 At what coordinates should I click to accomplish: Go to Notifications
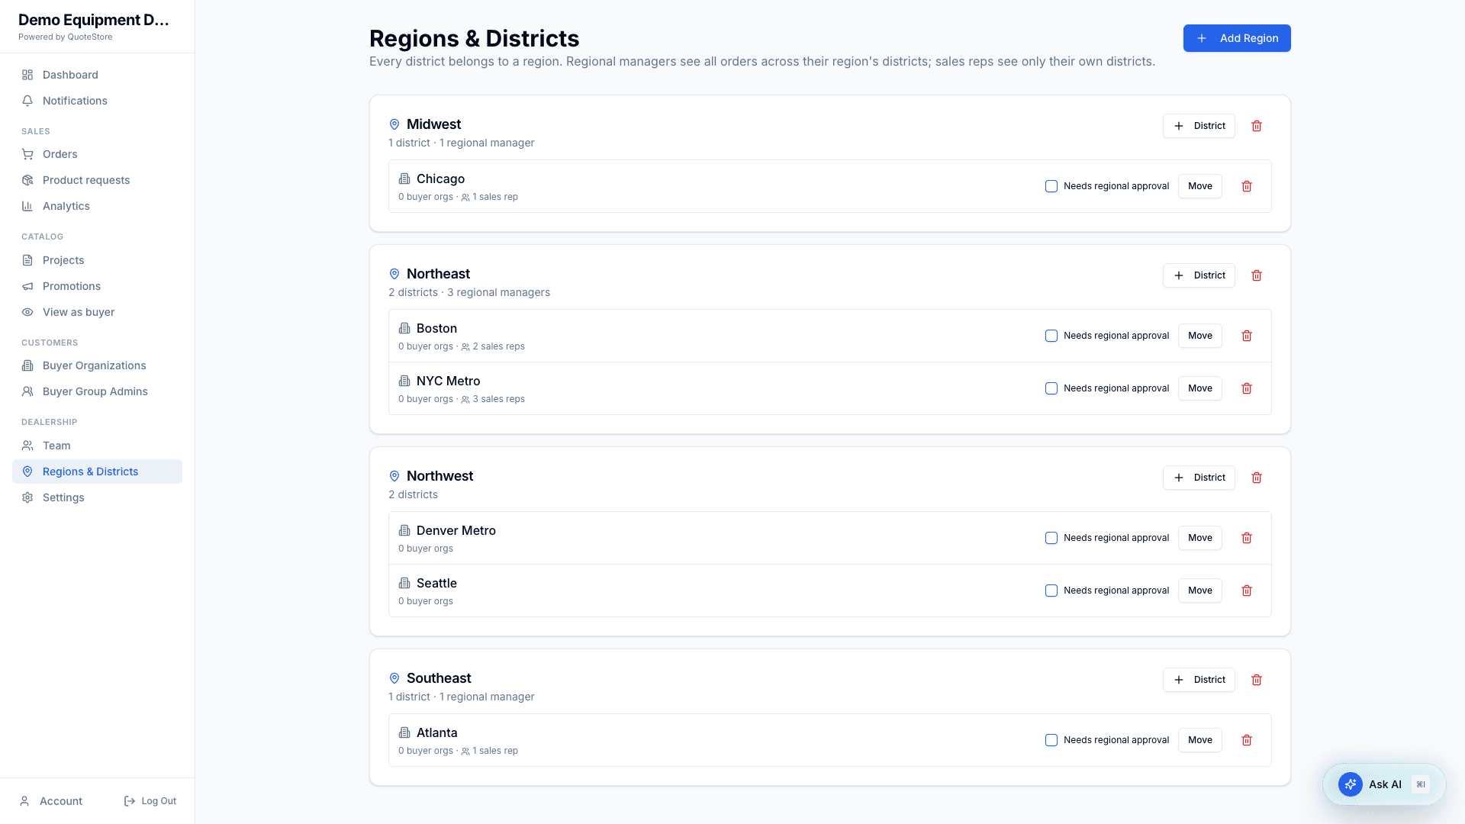pos(97,101)
